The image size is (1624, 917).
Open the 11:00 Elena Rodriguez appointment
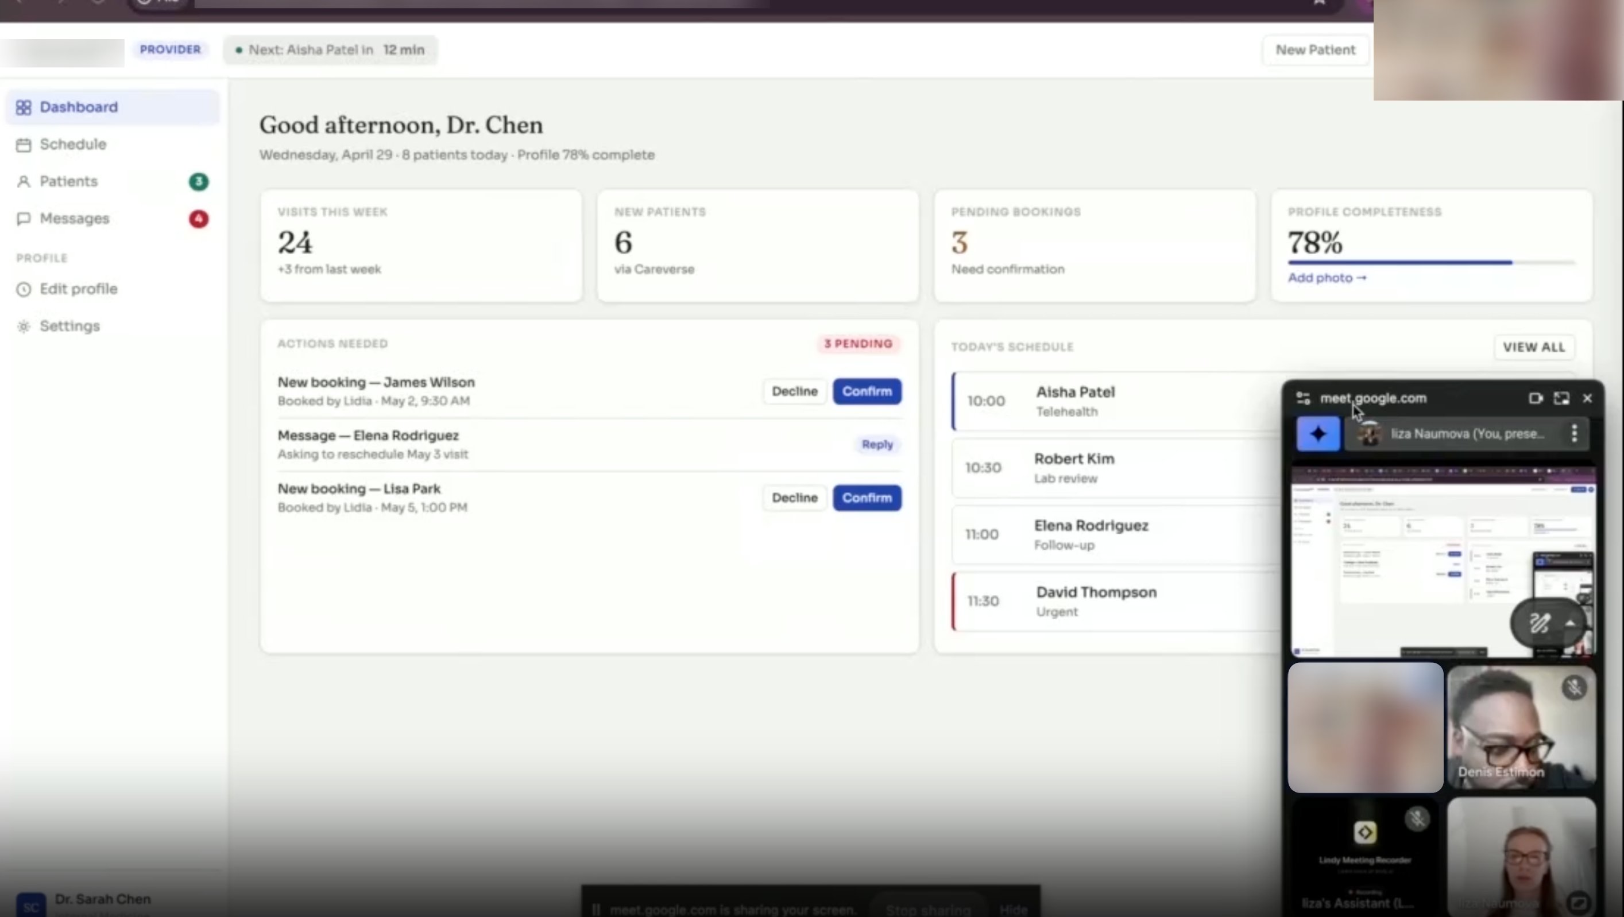[x=1116, y=535]
